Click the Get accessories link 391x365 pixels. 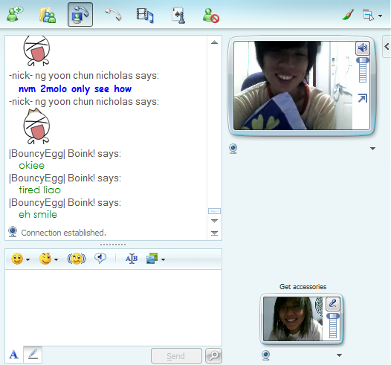click(303, 287)
